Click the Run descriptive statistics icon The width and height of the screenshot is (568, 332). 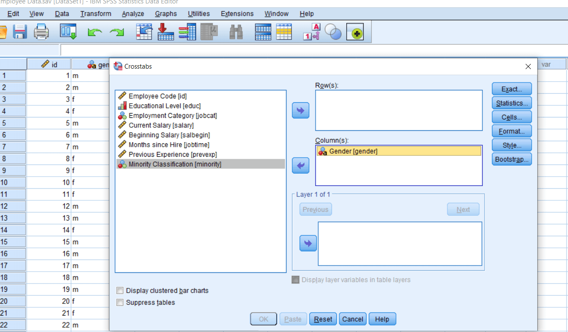point(209,32)
